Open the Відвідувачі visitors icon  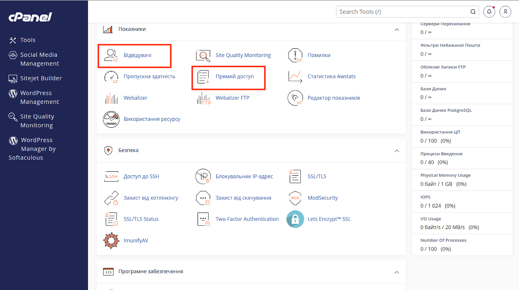pyautogui.click(x=111, y=55)
